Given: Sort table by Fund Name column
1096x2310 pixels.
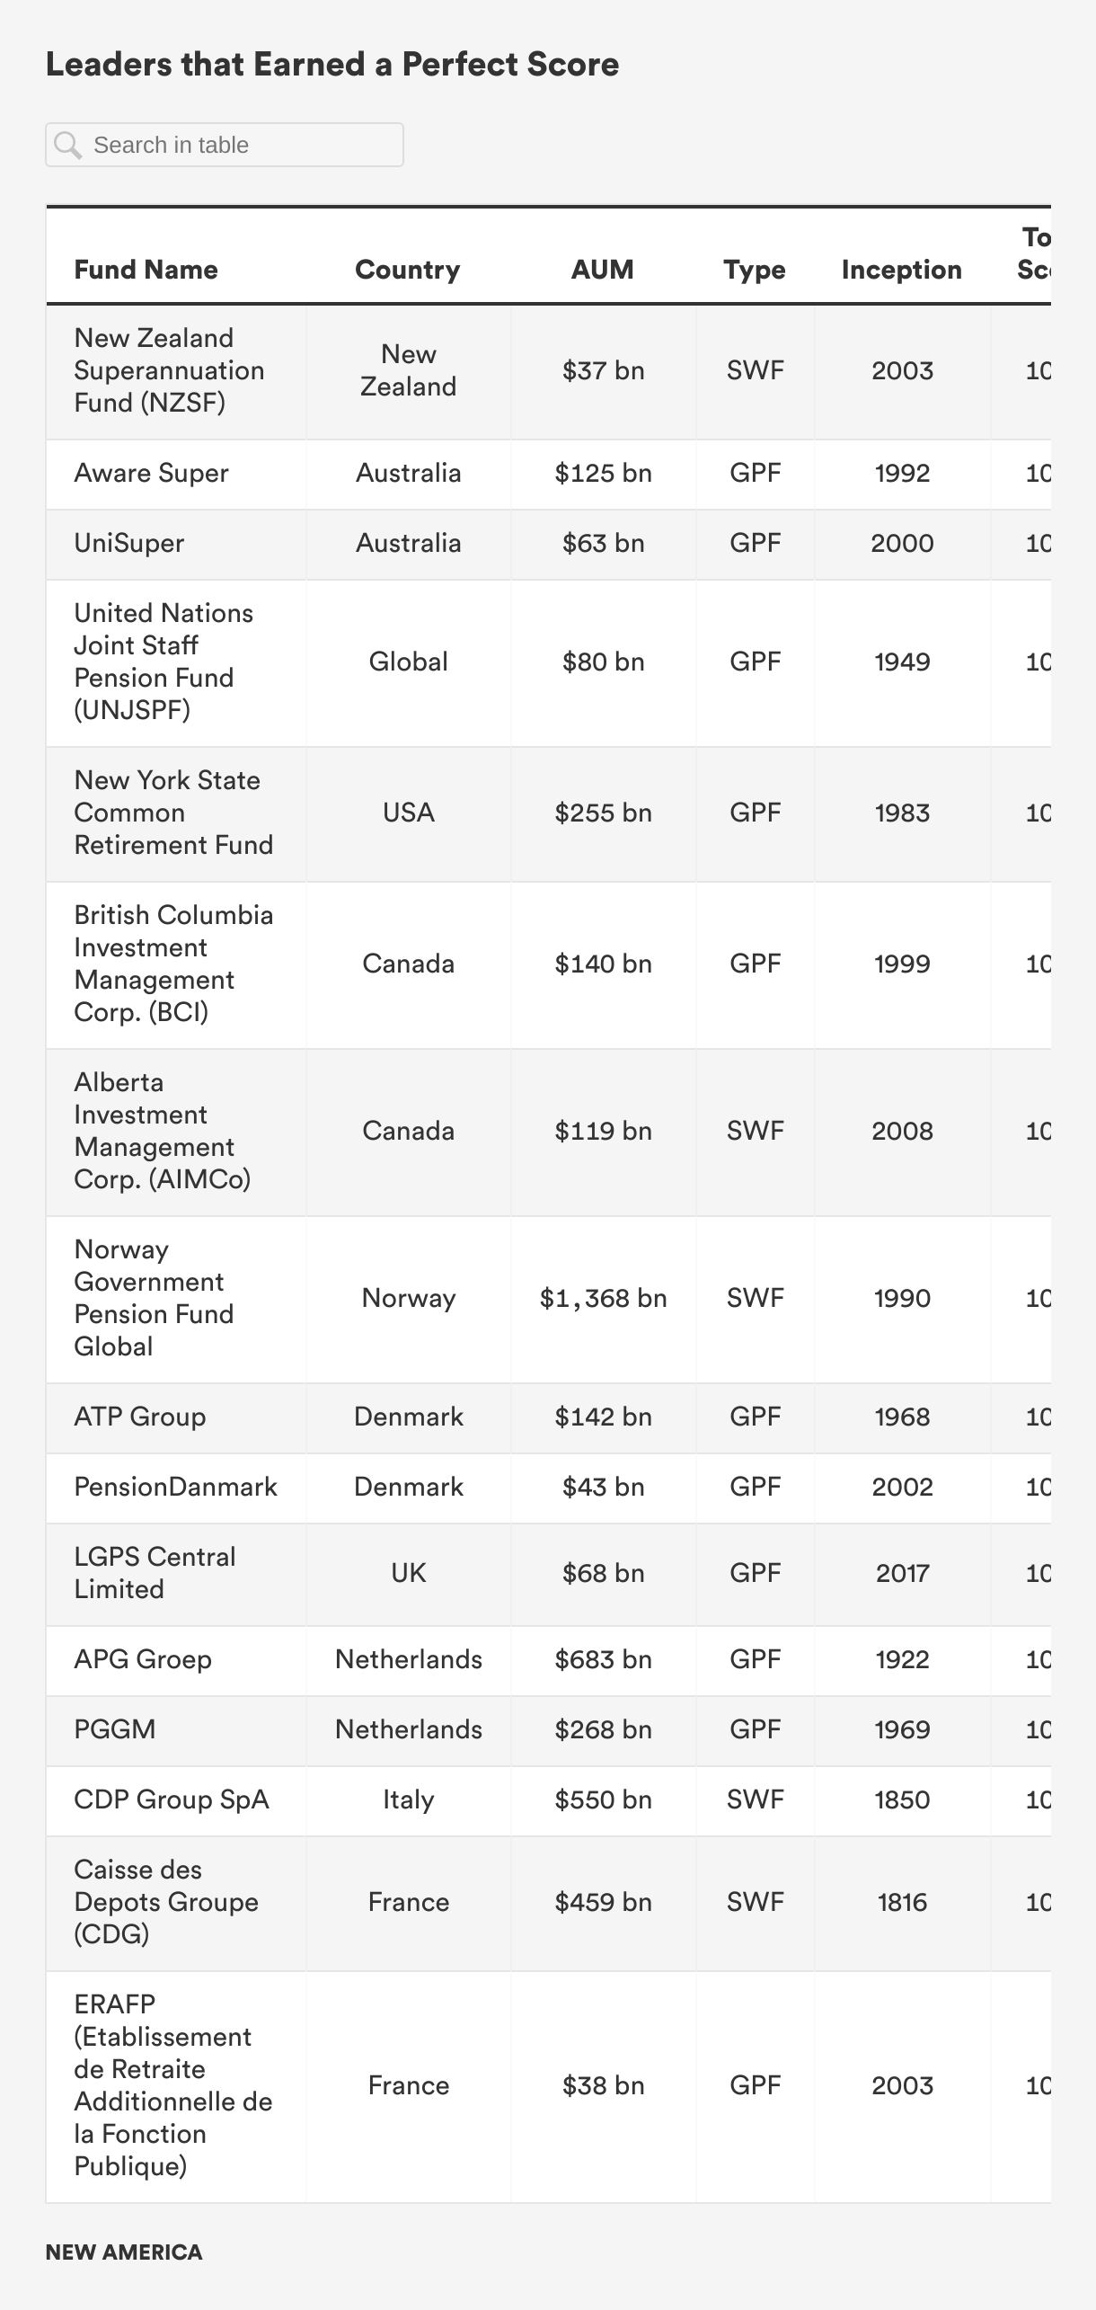Looking at the screenshot, I should click(x=146, y=270).
